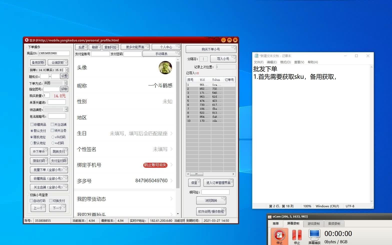Open the 生日 row chevron
Viewport: 392px width, 245px height.
coord(171,133)
